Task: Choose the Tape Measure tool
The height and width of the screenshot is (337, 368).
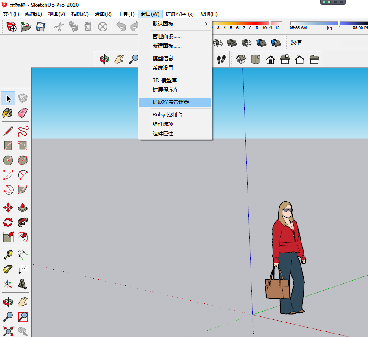Action: pyautogui.click(x=8, y=254)
